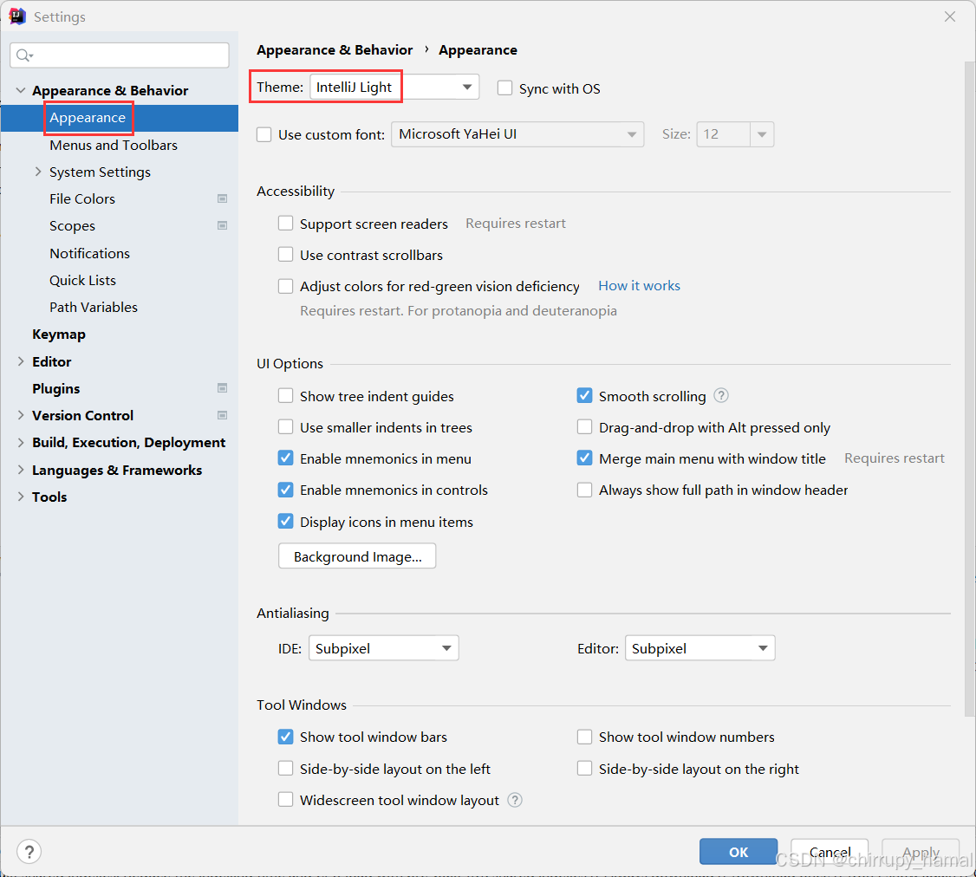Image resolution: width=976 pixels, height=877 pixels.
Task: Click the project-level icon beside Plugins
Action: click(x=222, y=387)
